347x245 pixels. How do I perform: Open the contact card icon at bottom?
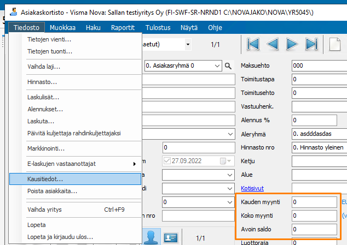coord(171,238)
